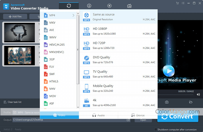Enable Shutdown computer after conversion checkbox
This screenshot has height=132, width=203.
pos(156,129)
